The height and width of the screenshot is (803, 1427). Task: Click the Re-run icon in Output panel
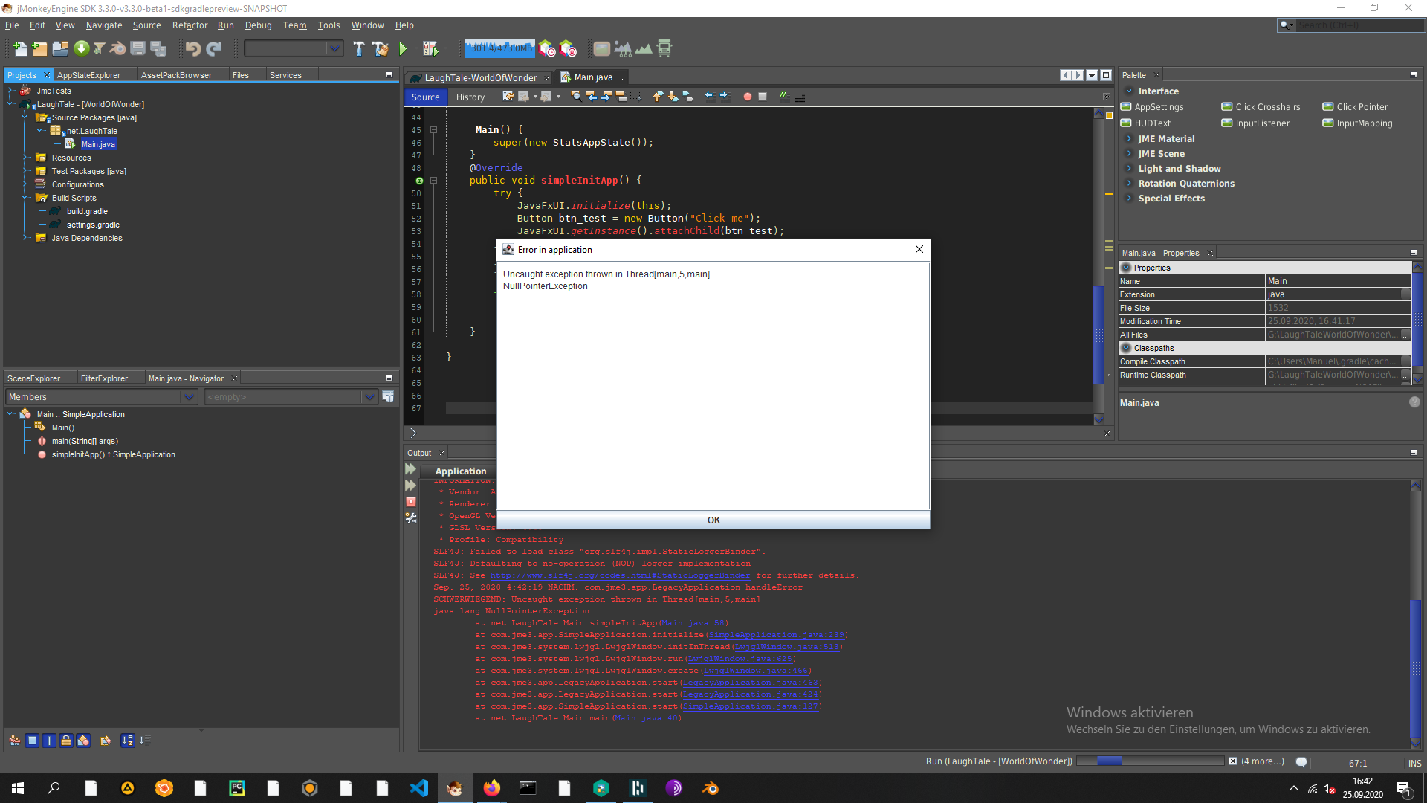point(410,469)
